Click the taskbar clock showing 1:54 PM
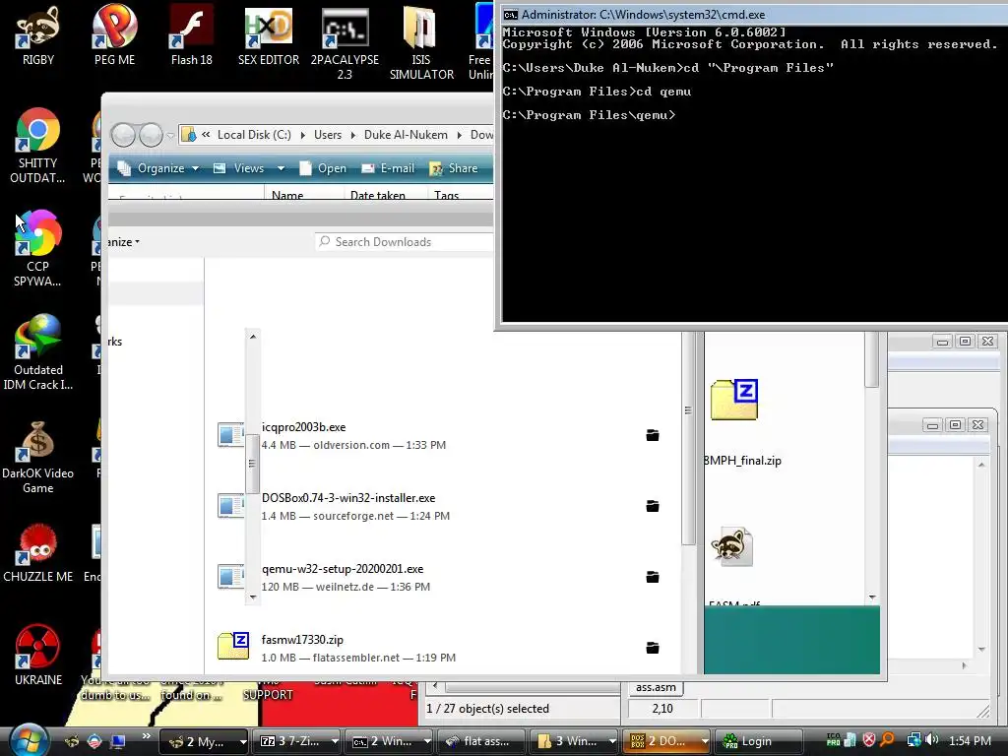Screen dimensions: 1008x756 [x=970, y=740]
